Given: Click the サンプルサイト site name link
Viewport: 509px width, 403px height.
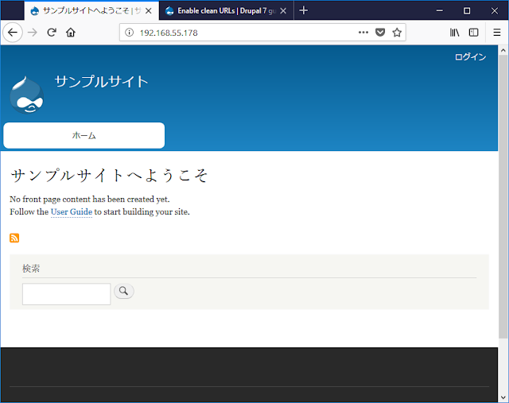Looking at the screenshot, I should point(101,81).
